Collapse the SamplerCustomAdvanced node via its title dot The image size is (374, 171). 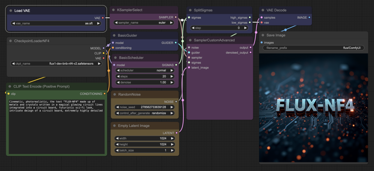tap(190, 40)
